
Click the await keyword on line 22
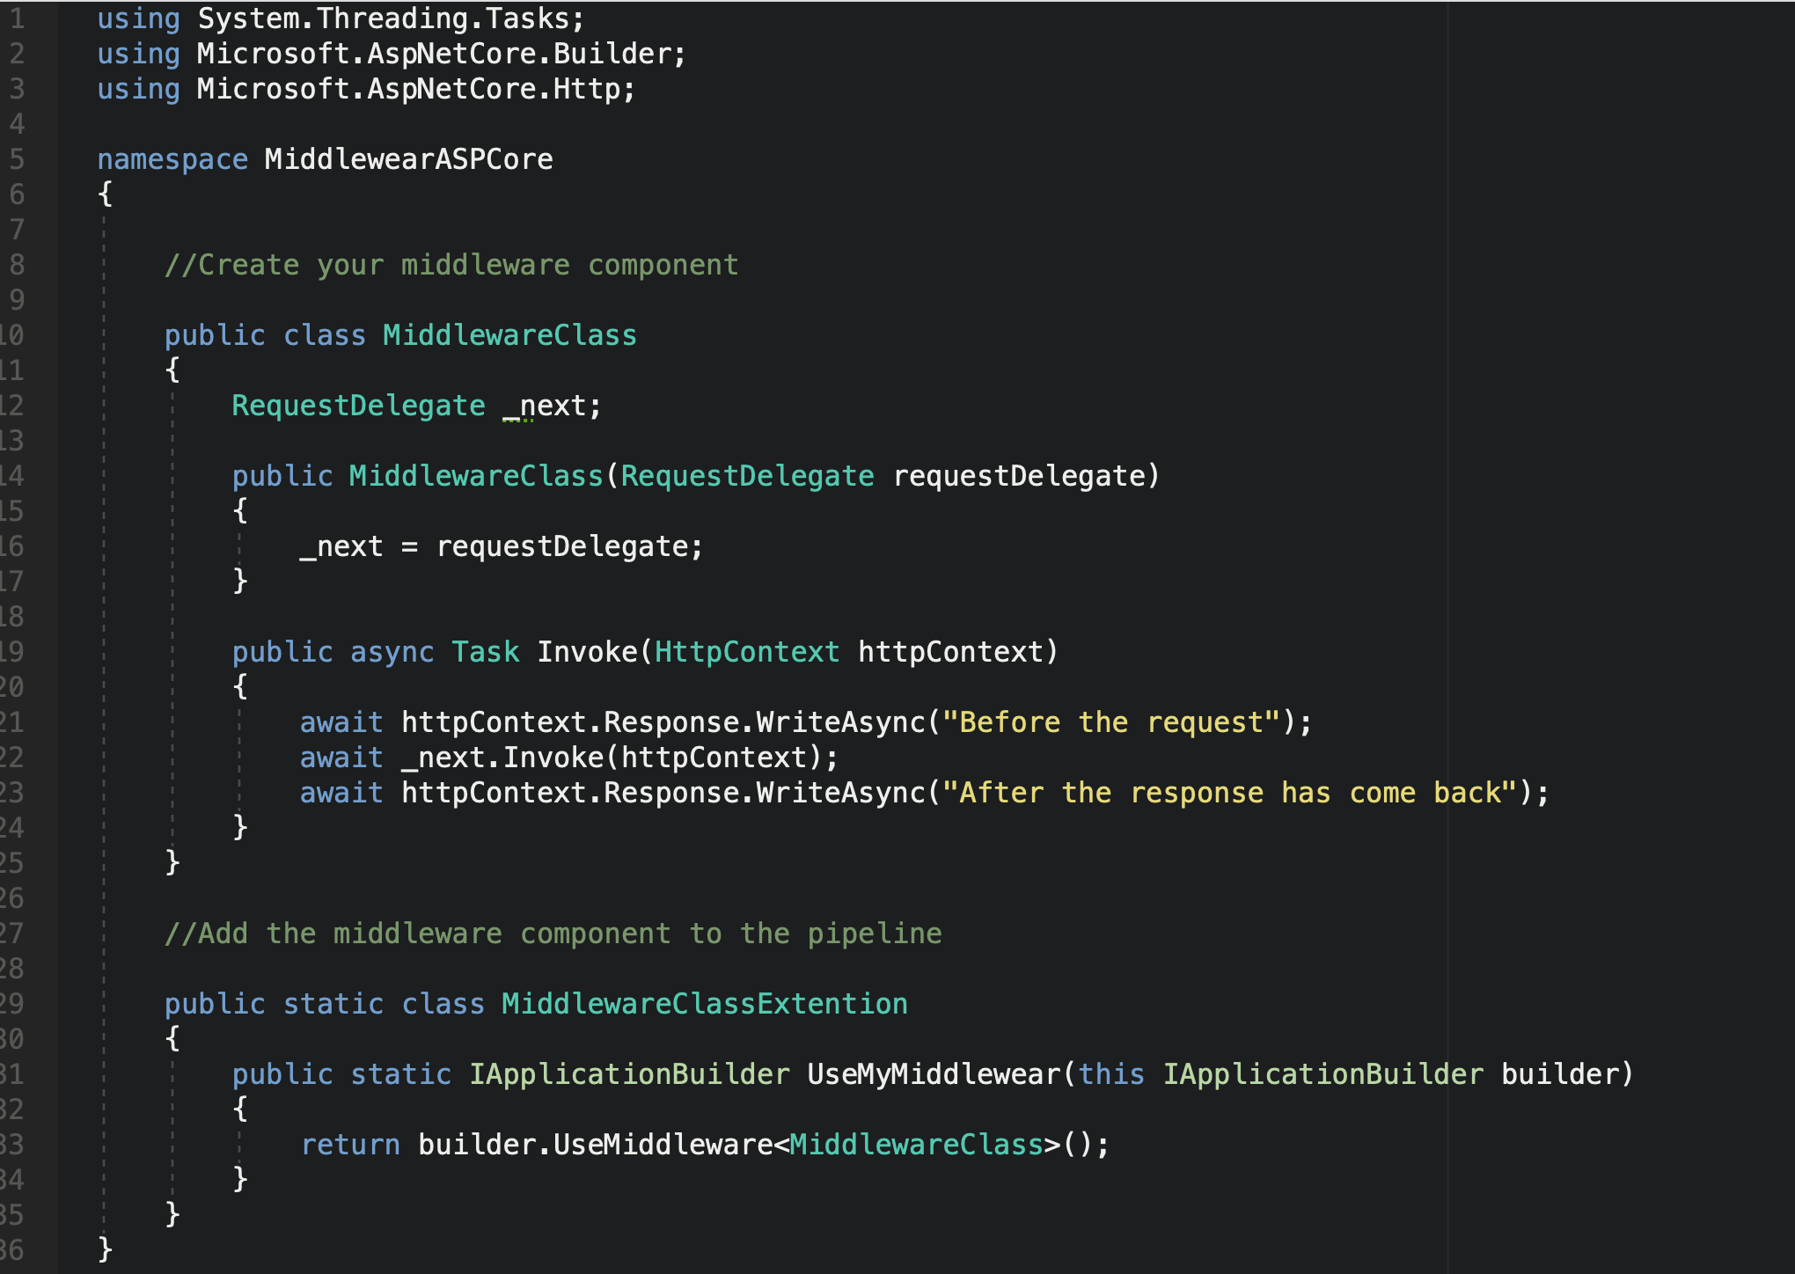(340, 757)
